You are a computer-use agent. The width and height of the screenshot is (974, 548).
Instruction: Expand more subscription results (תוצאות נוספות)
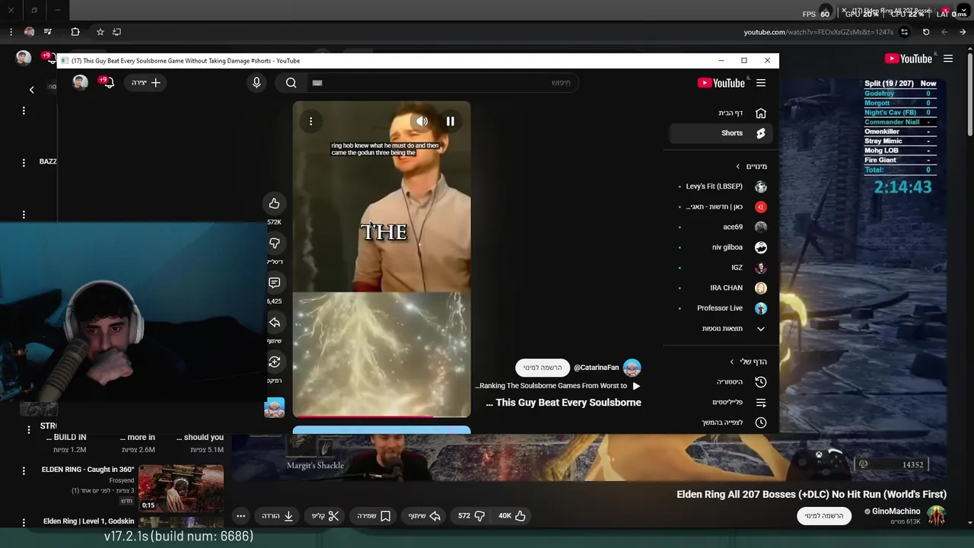[x=721, y=329]
